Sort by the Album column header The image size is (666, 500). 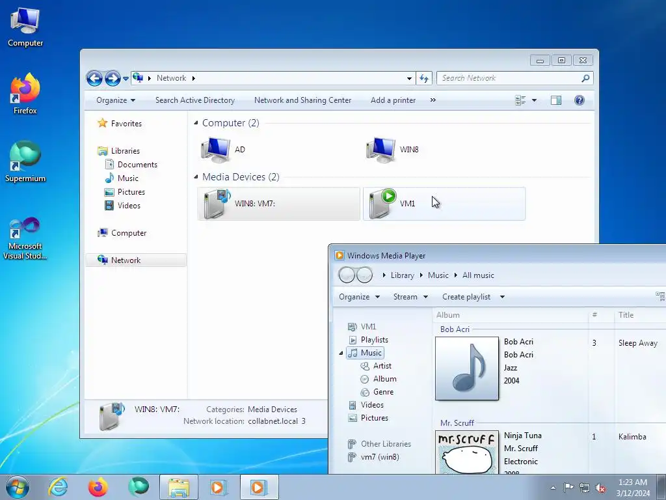tap(447, 315)
